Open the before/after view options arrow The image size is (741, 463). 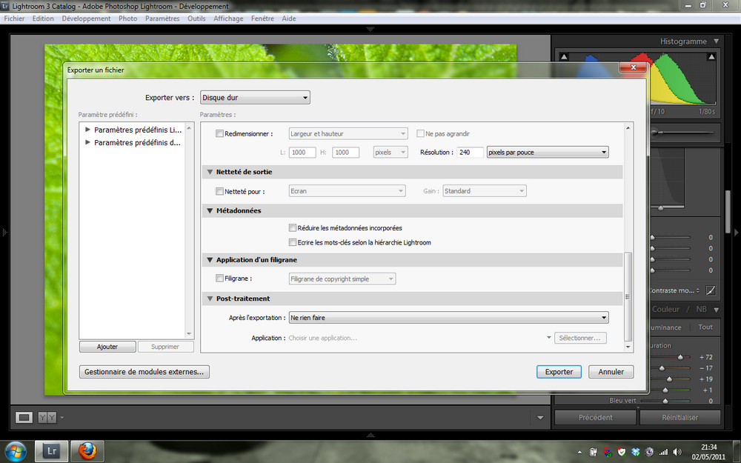click(62, 417)
